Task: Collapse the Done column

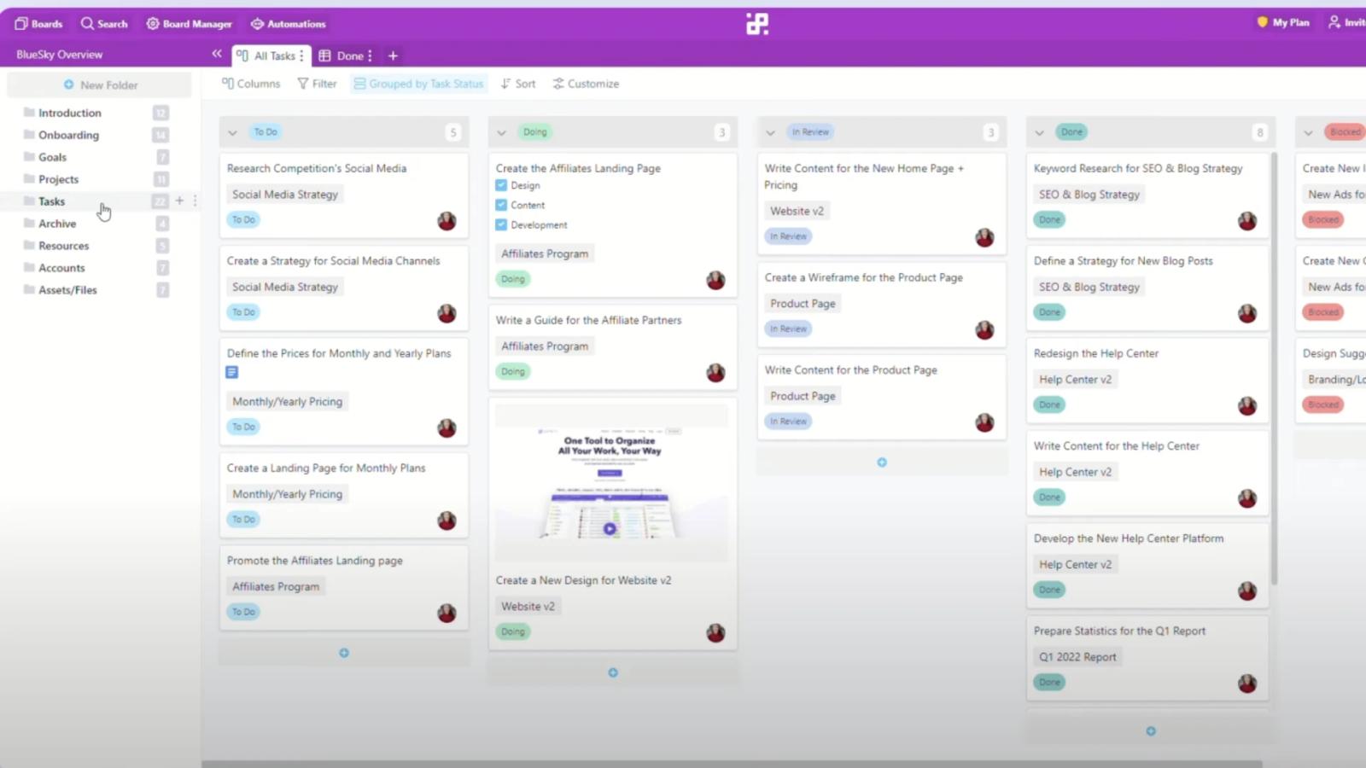Action: click(1039, 132)
